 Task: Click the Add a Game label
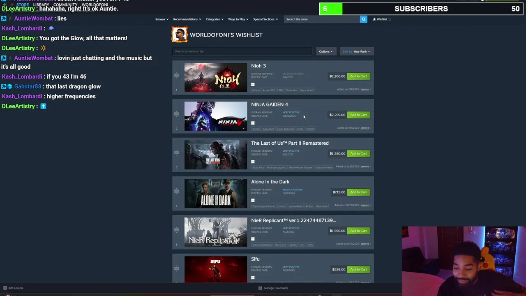coord(16,288)
